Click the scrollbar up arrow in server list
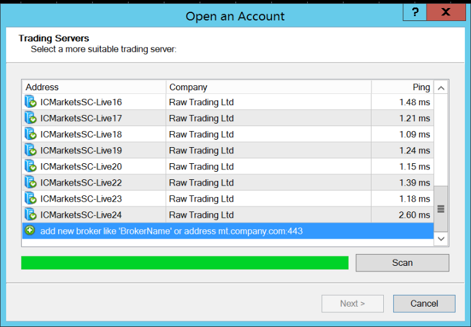 pos(441,88)
